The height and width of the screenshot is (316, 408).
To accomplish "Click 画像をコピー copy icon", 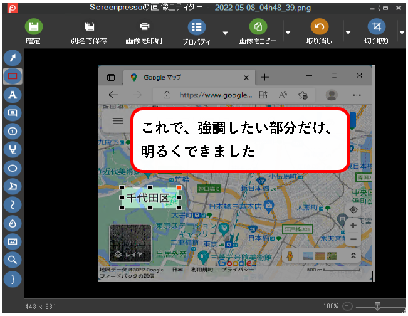I will click(x=258, y=26).
